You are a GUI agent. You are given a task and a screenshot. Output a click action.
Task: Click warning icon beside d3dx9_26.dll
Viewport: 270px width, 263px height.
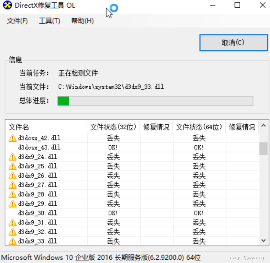pos(12,175)
